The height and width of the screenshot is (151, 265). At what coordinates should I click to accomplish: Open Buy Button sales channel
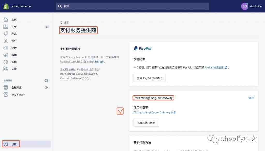pos(18,95)
